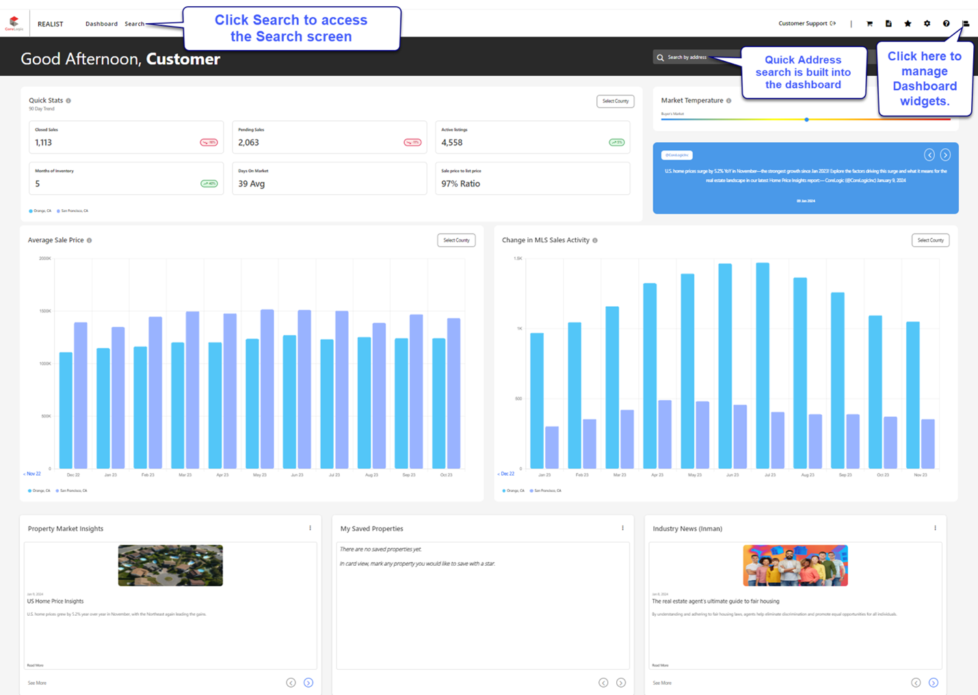
Task: Click the fair housing guide headline
Action: [x=715, y=601]
